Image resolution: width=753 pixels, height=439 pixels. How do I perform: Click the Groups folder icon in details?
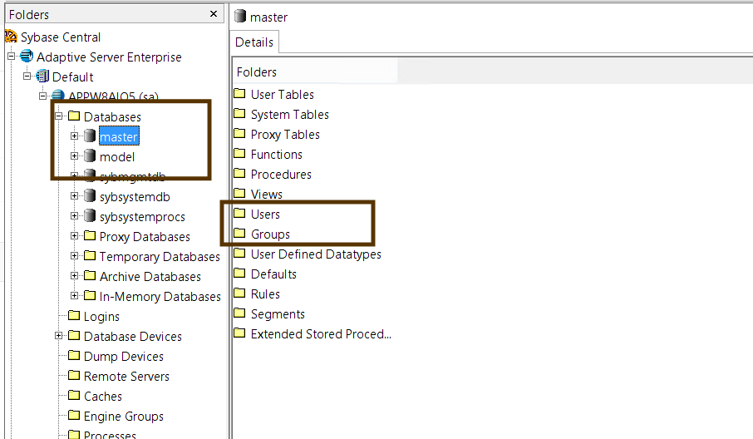239,233
